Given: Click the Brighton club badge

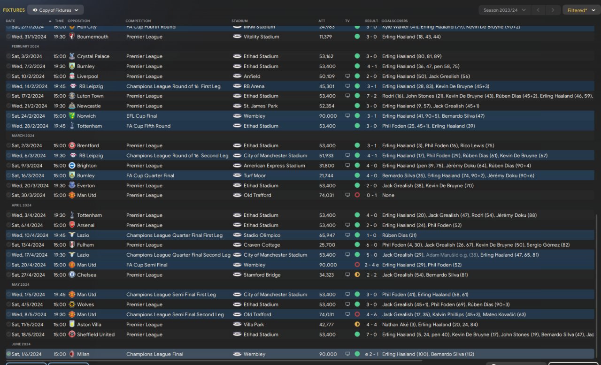Looking at the screenshot, I should click(x=72, y=166).
